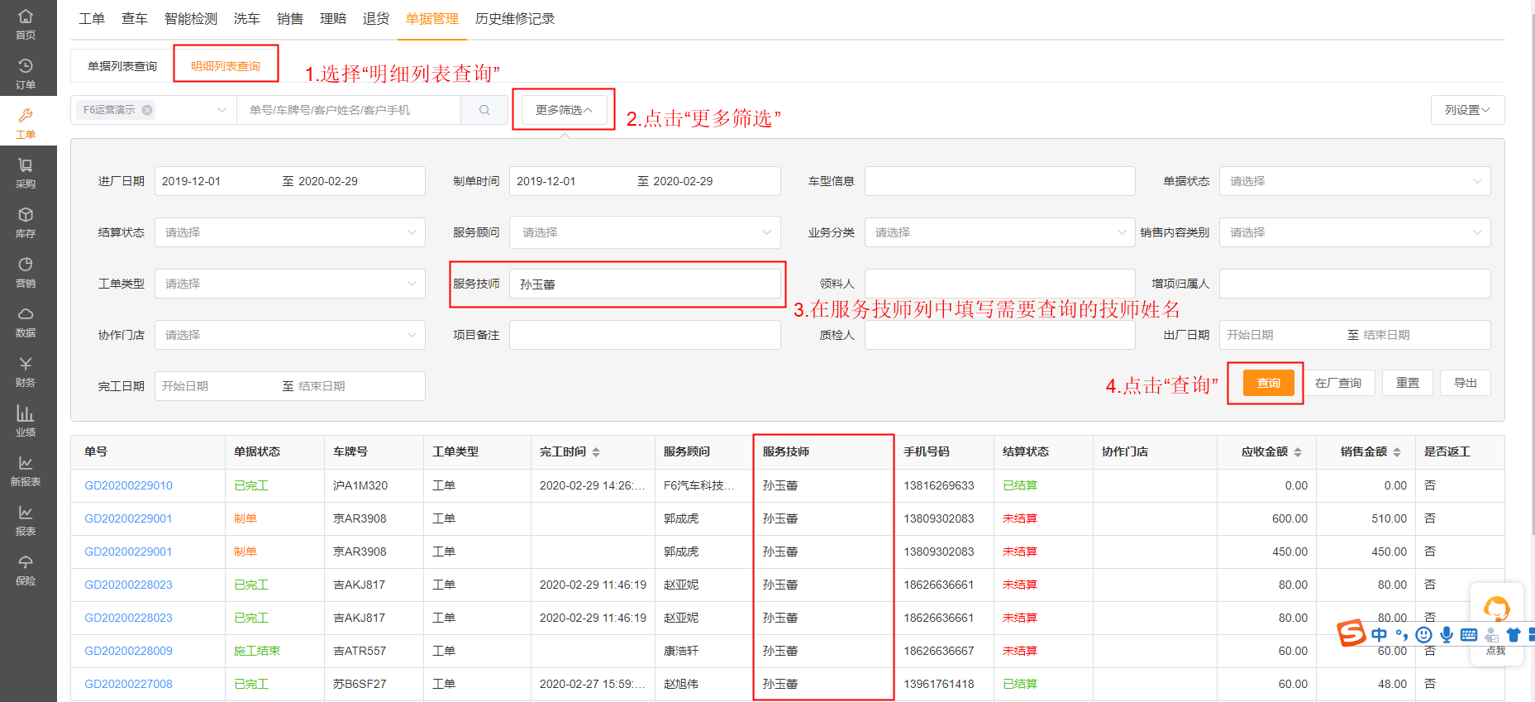Image resolution: width=1535 pixels, height=702 pixels.
Task: Open order link GD20200227008
Action: pyautogui.click(x=128, y=684)
